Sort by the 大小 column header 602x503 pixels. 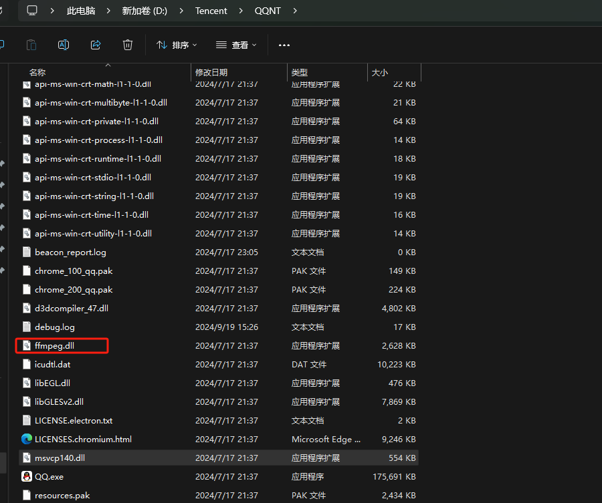click(x=380, y=72)
